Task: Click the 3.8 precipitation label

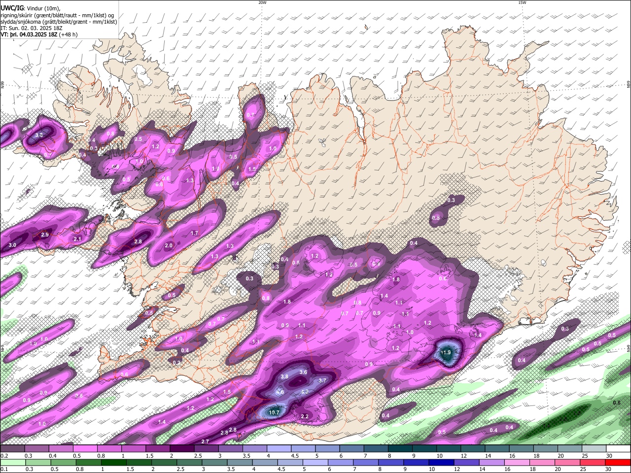Action: 284,377
